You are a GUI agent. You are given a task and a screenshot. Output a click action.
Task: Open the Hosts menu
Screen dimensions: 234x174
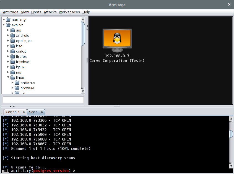tap(36, 12)
